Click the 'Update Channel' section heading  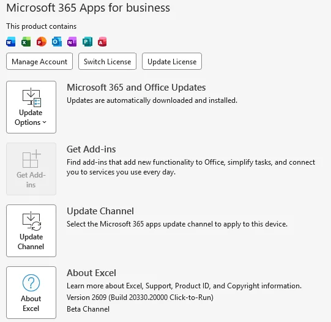coord(100,211)
